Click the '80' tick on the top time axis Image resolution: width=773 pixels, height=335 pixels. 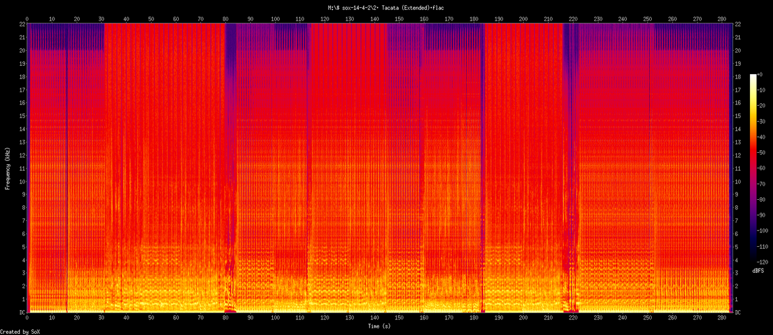pos(225,19)
